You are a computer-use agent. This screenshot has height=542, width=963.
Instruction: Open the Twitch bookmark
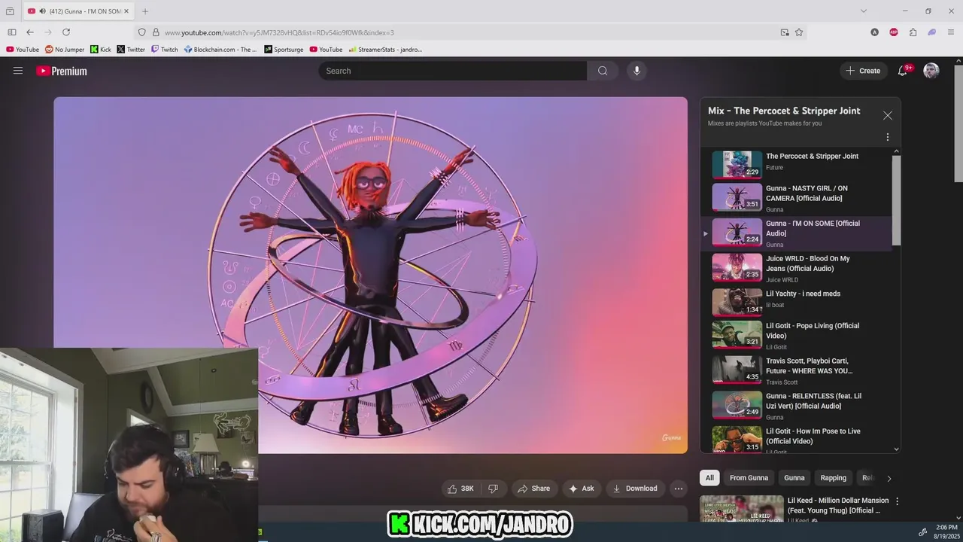tap(165, 50)
